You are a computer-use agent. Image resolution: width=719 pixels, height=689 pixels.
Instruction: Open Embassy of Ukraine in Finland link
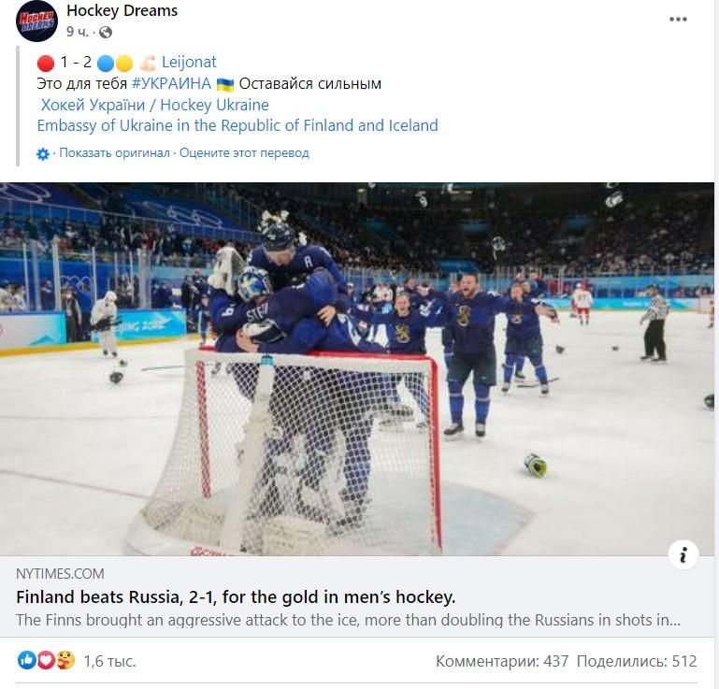237,125
